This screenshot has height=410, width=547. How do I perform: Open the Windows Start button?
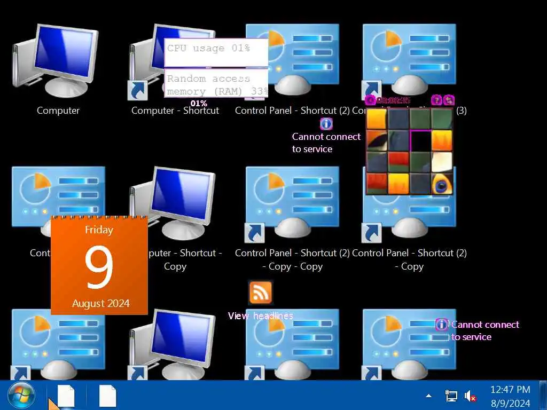point(21,396)
